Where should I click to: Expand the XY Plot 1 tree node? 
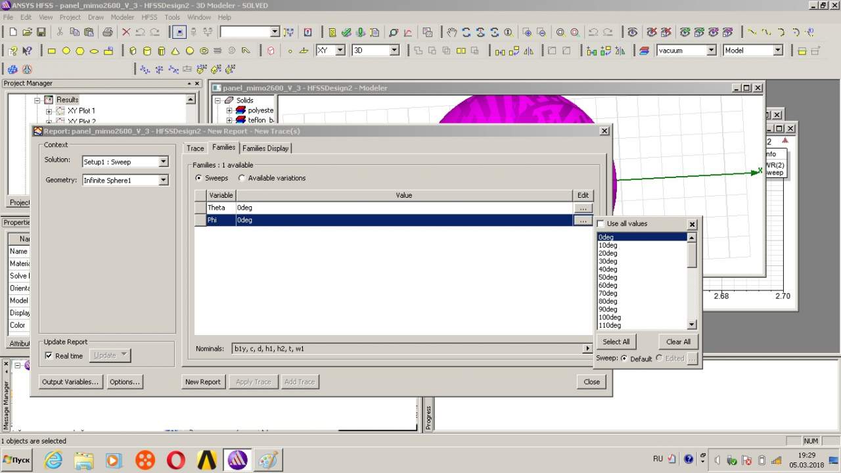(x=49, y=111)
